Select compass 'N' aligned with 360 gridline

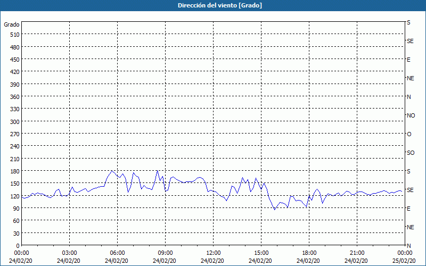[409, 97]
